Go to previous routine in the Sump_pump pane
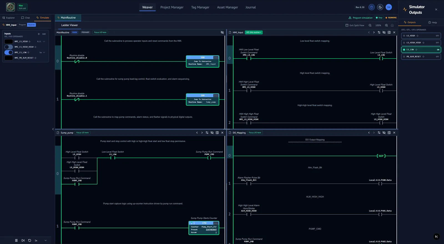This screenshot has width=444, height=244. click(x=197, y=133)
